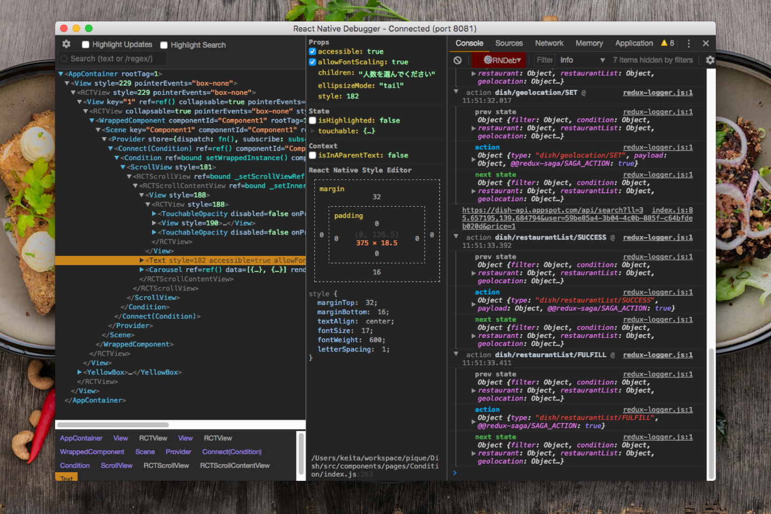
Task: Disable the allowFontScaling prop checkbox
Action: pyautogui.click(x=312, y=62)
